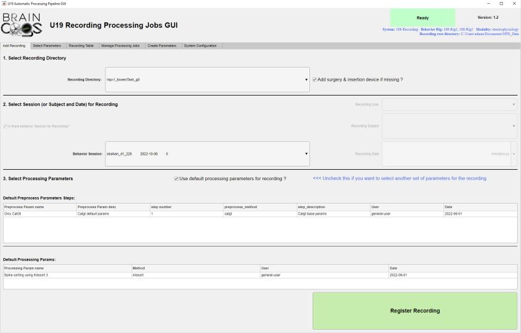Click the 'step_description' column header
Viewport: 521px width, 333px height.
point(333,207)
